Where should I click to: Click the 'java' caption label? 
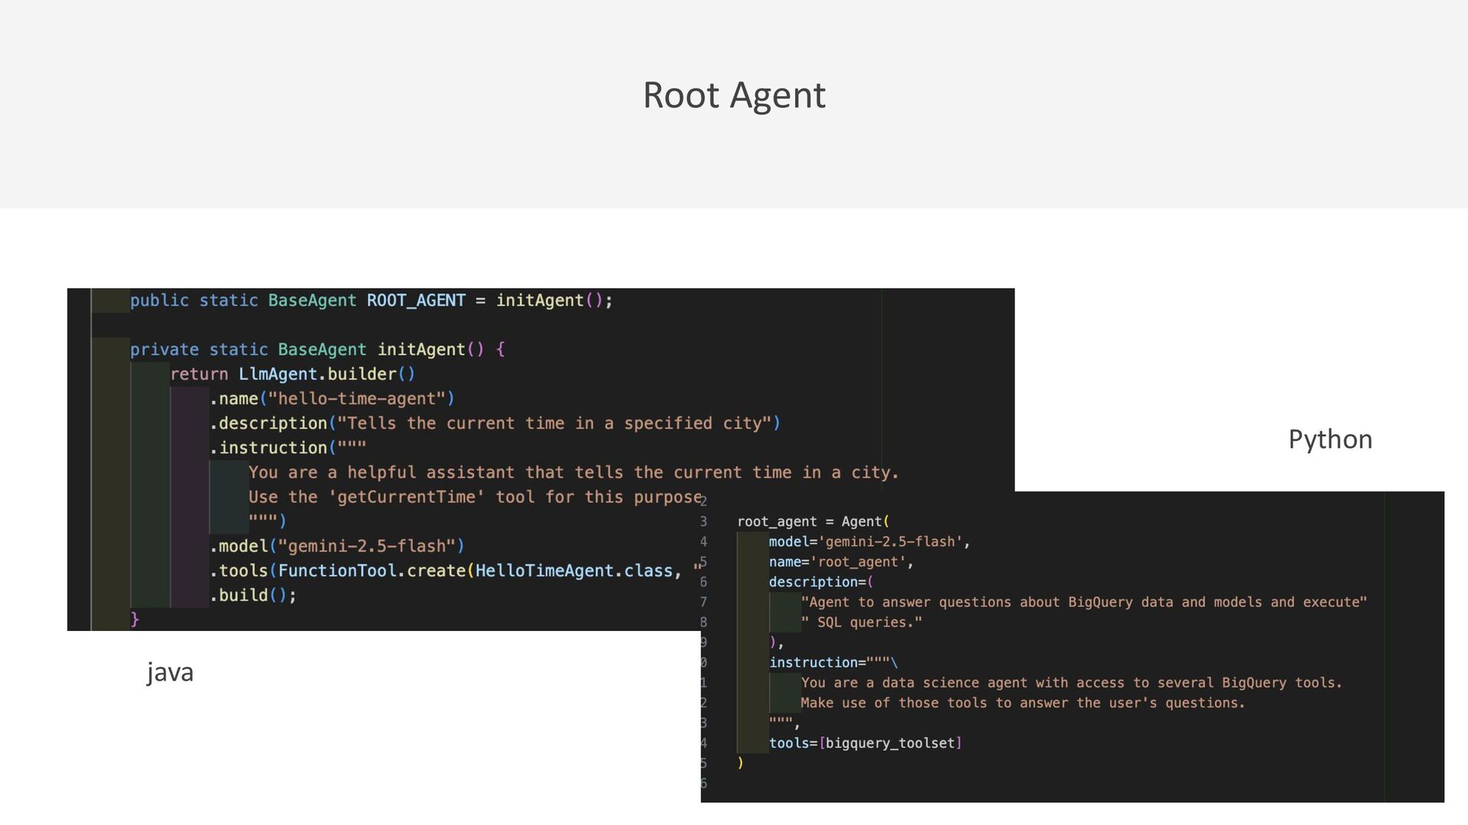(170, 672)
